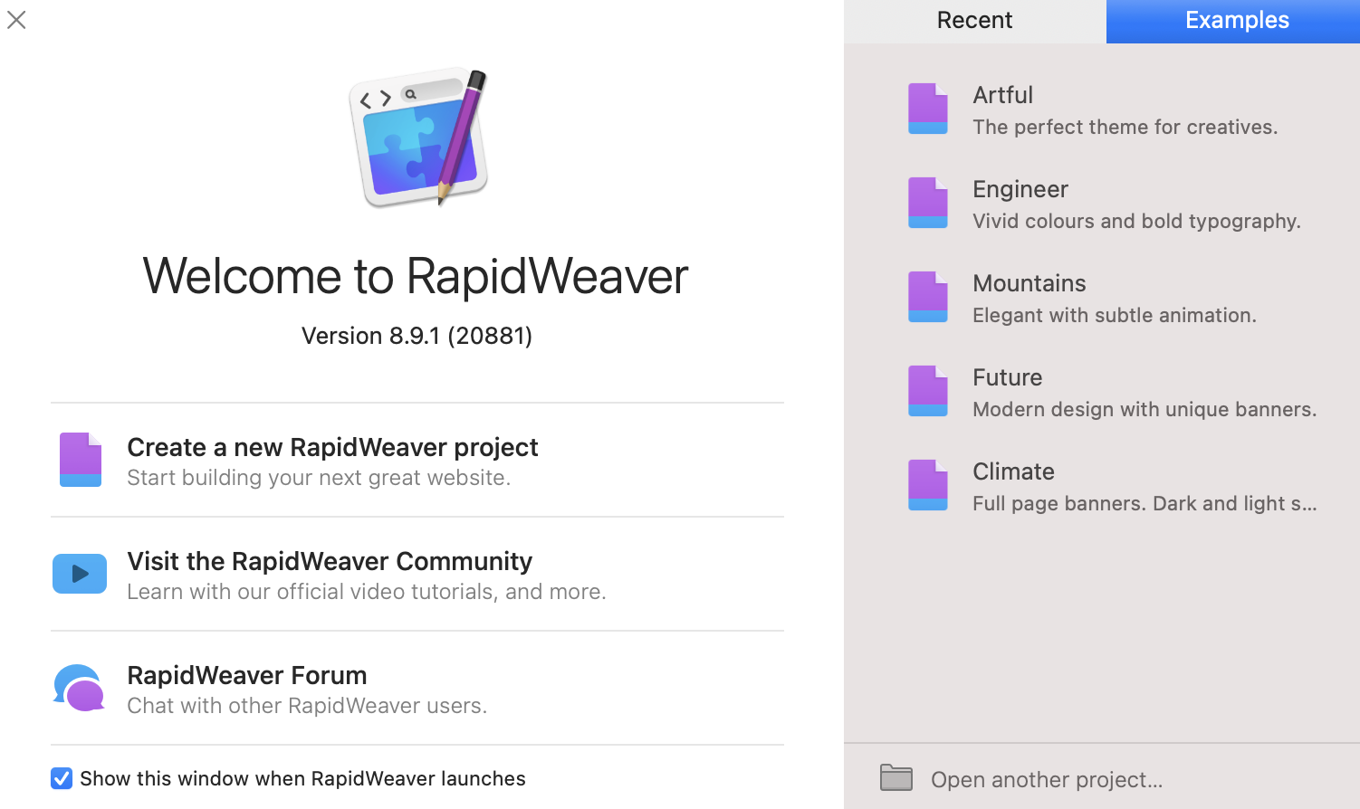
Task: Click the Version 8.9.1 (20881) text
Action: [417, 336]
